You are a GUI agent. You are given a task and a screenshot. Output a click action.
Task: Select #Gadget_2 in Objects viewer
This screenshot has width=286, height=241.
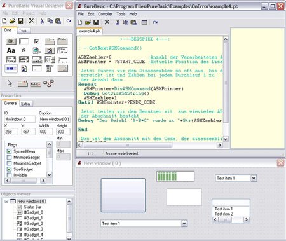[x=34, y=224]
